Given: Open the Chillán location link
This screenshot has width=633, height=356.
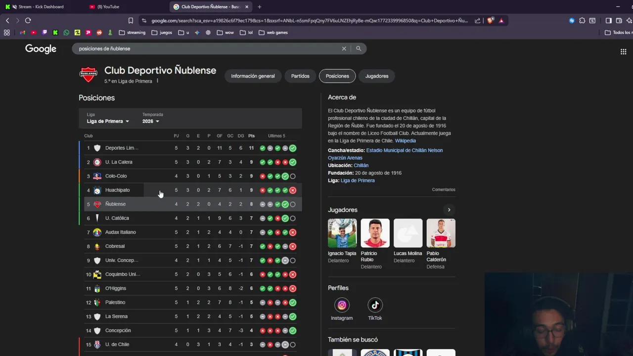Looking at the screenshot, I should coord(361,166).
